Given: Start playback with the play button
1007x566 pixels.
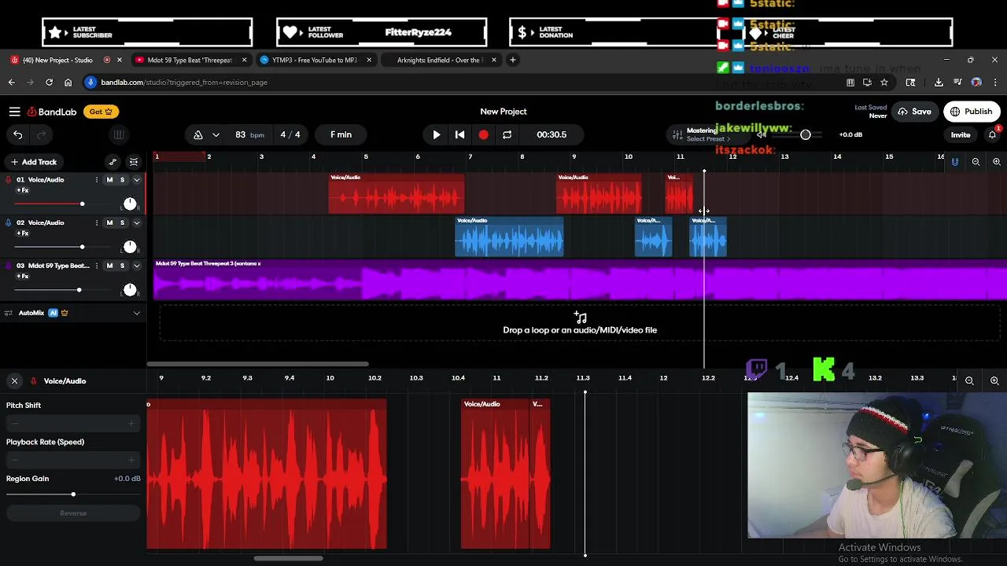Looking at the screenshot, I should 437,134.
